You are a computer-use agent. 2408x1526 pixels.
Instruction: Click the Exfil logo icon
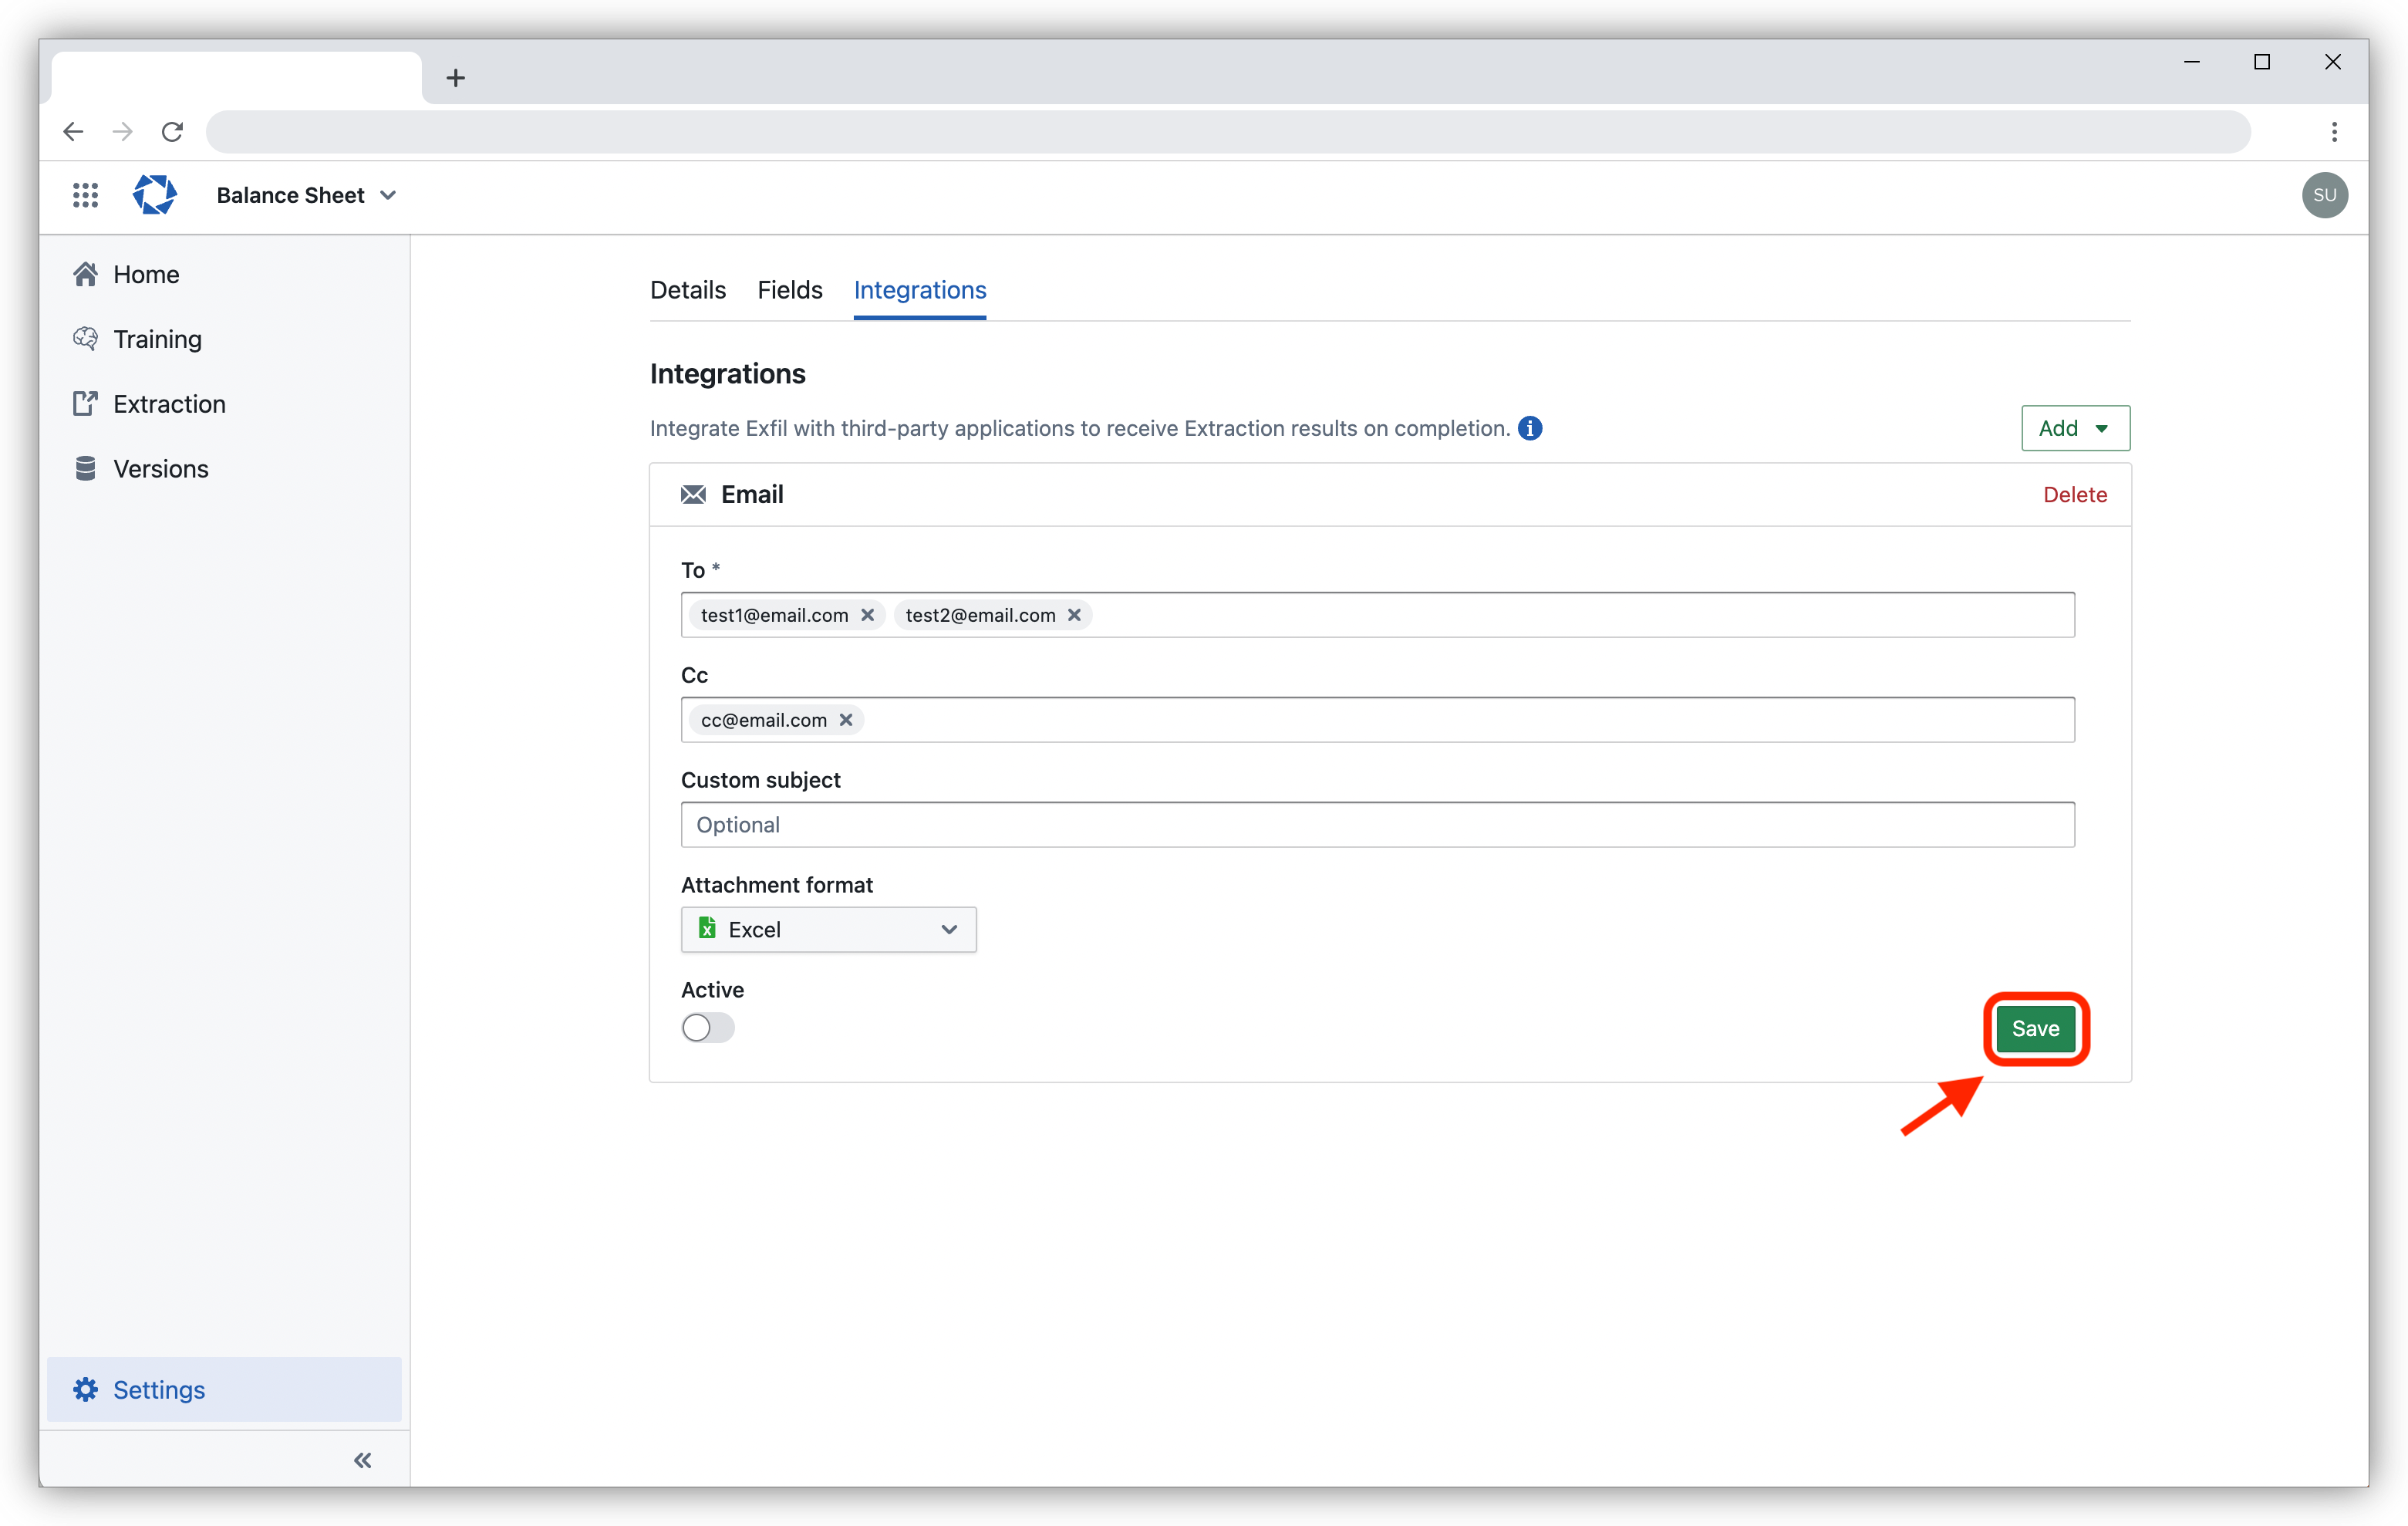pos(155,195)
